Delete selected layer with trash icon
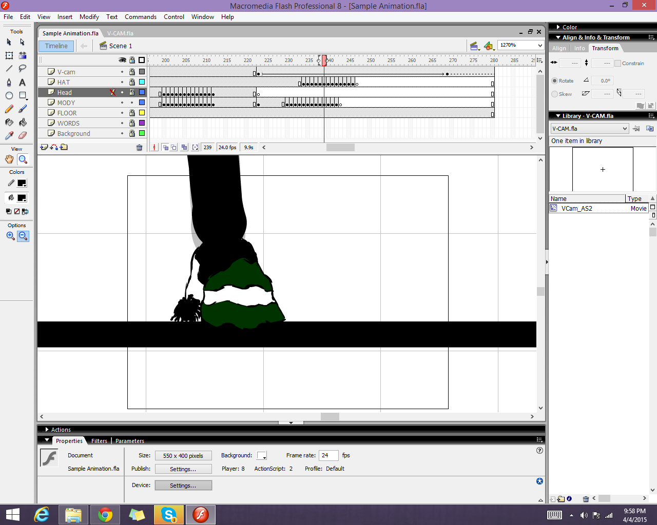The image size is (657, 525). pos(139,147)
